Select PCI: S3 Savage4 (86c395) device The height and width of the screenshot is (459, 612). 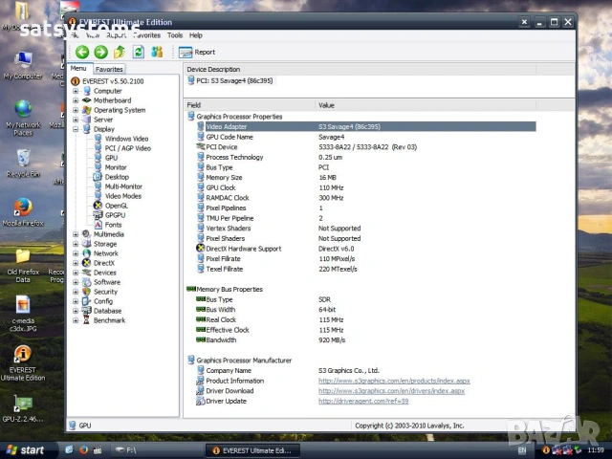click(x=234, y=80)
